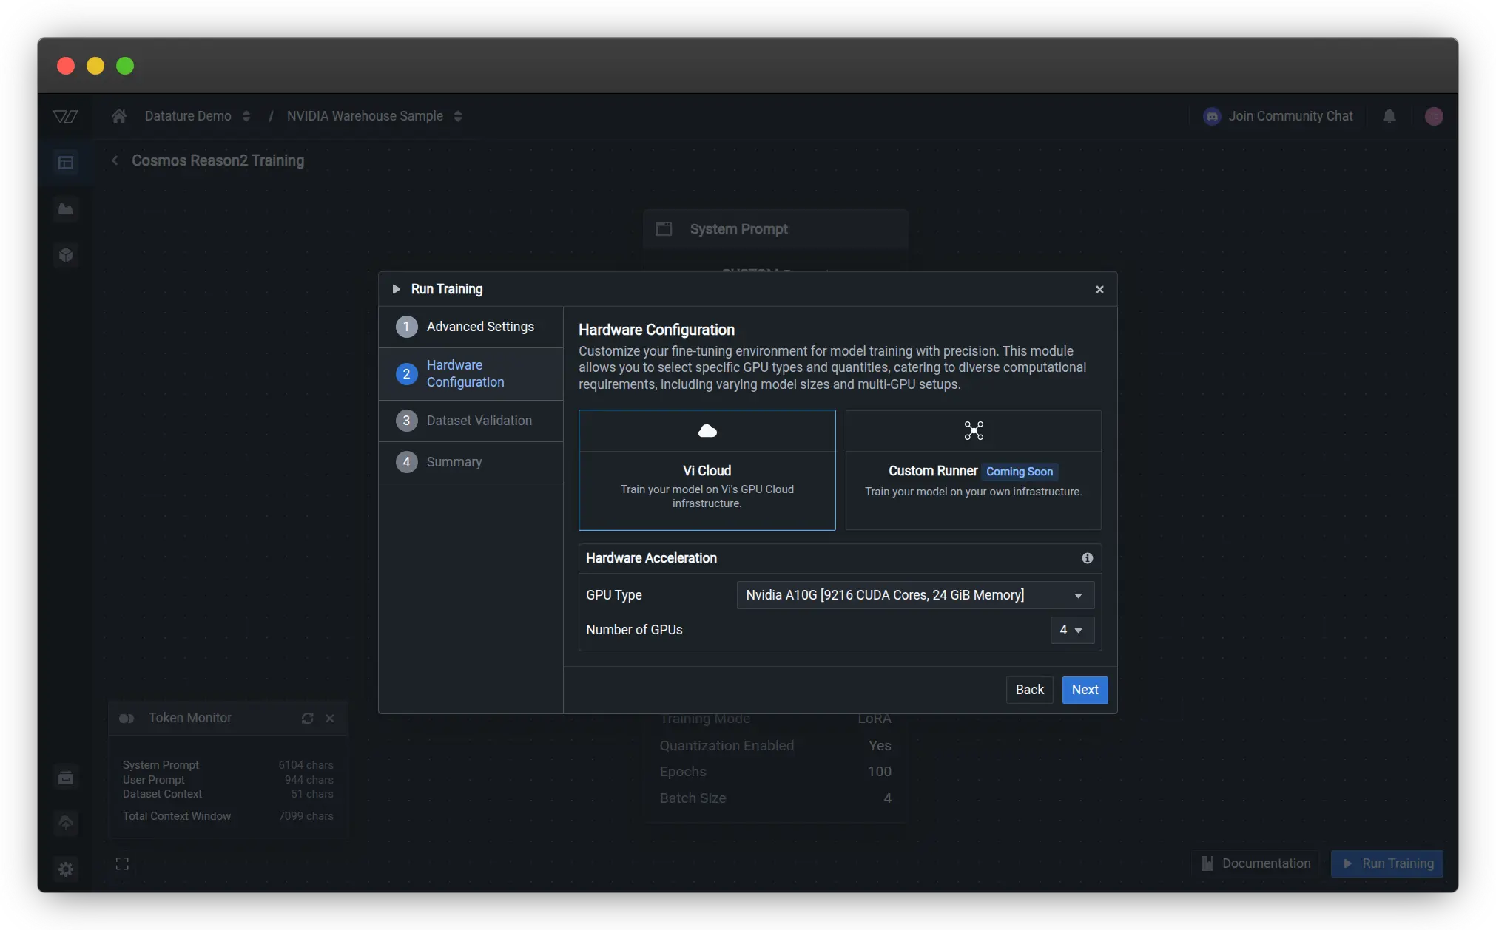Select the Custom Runner option card
The width and height of the screenshot is (1496, 930).
tap(973, 470)
